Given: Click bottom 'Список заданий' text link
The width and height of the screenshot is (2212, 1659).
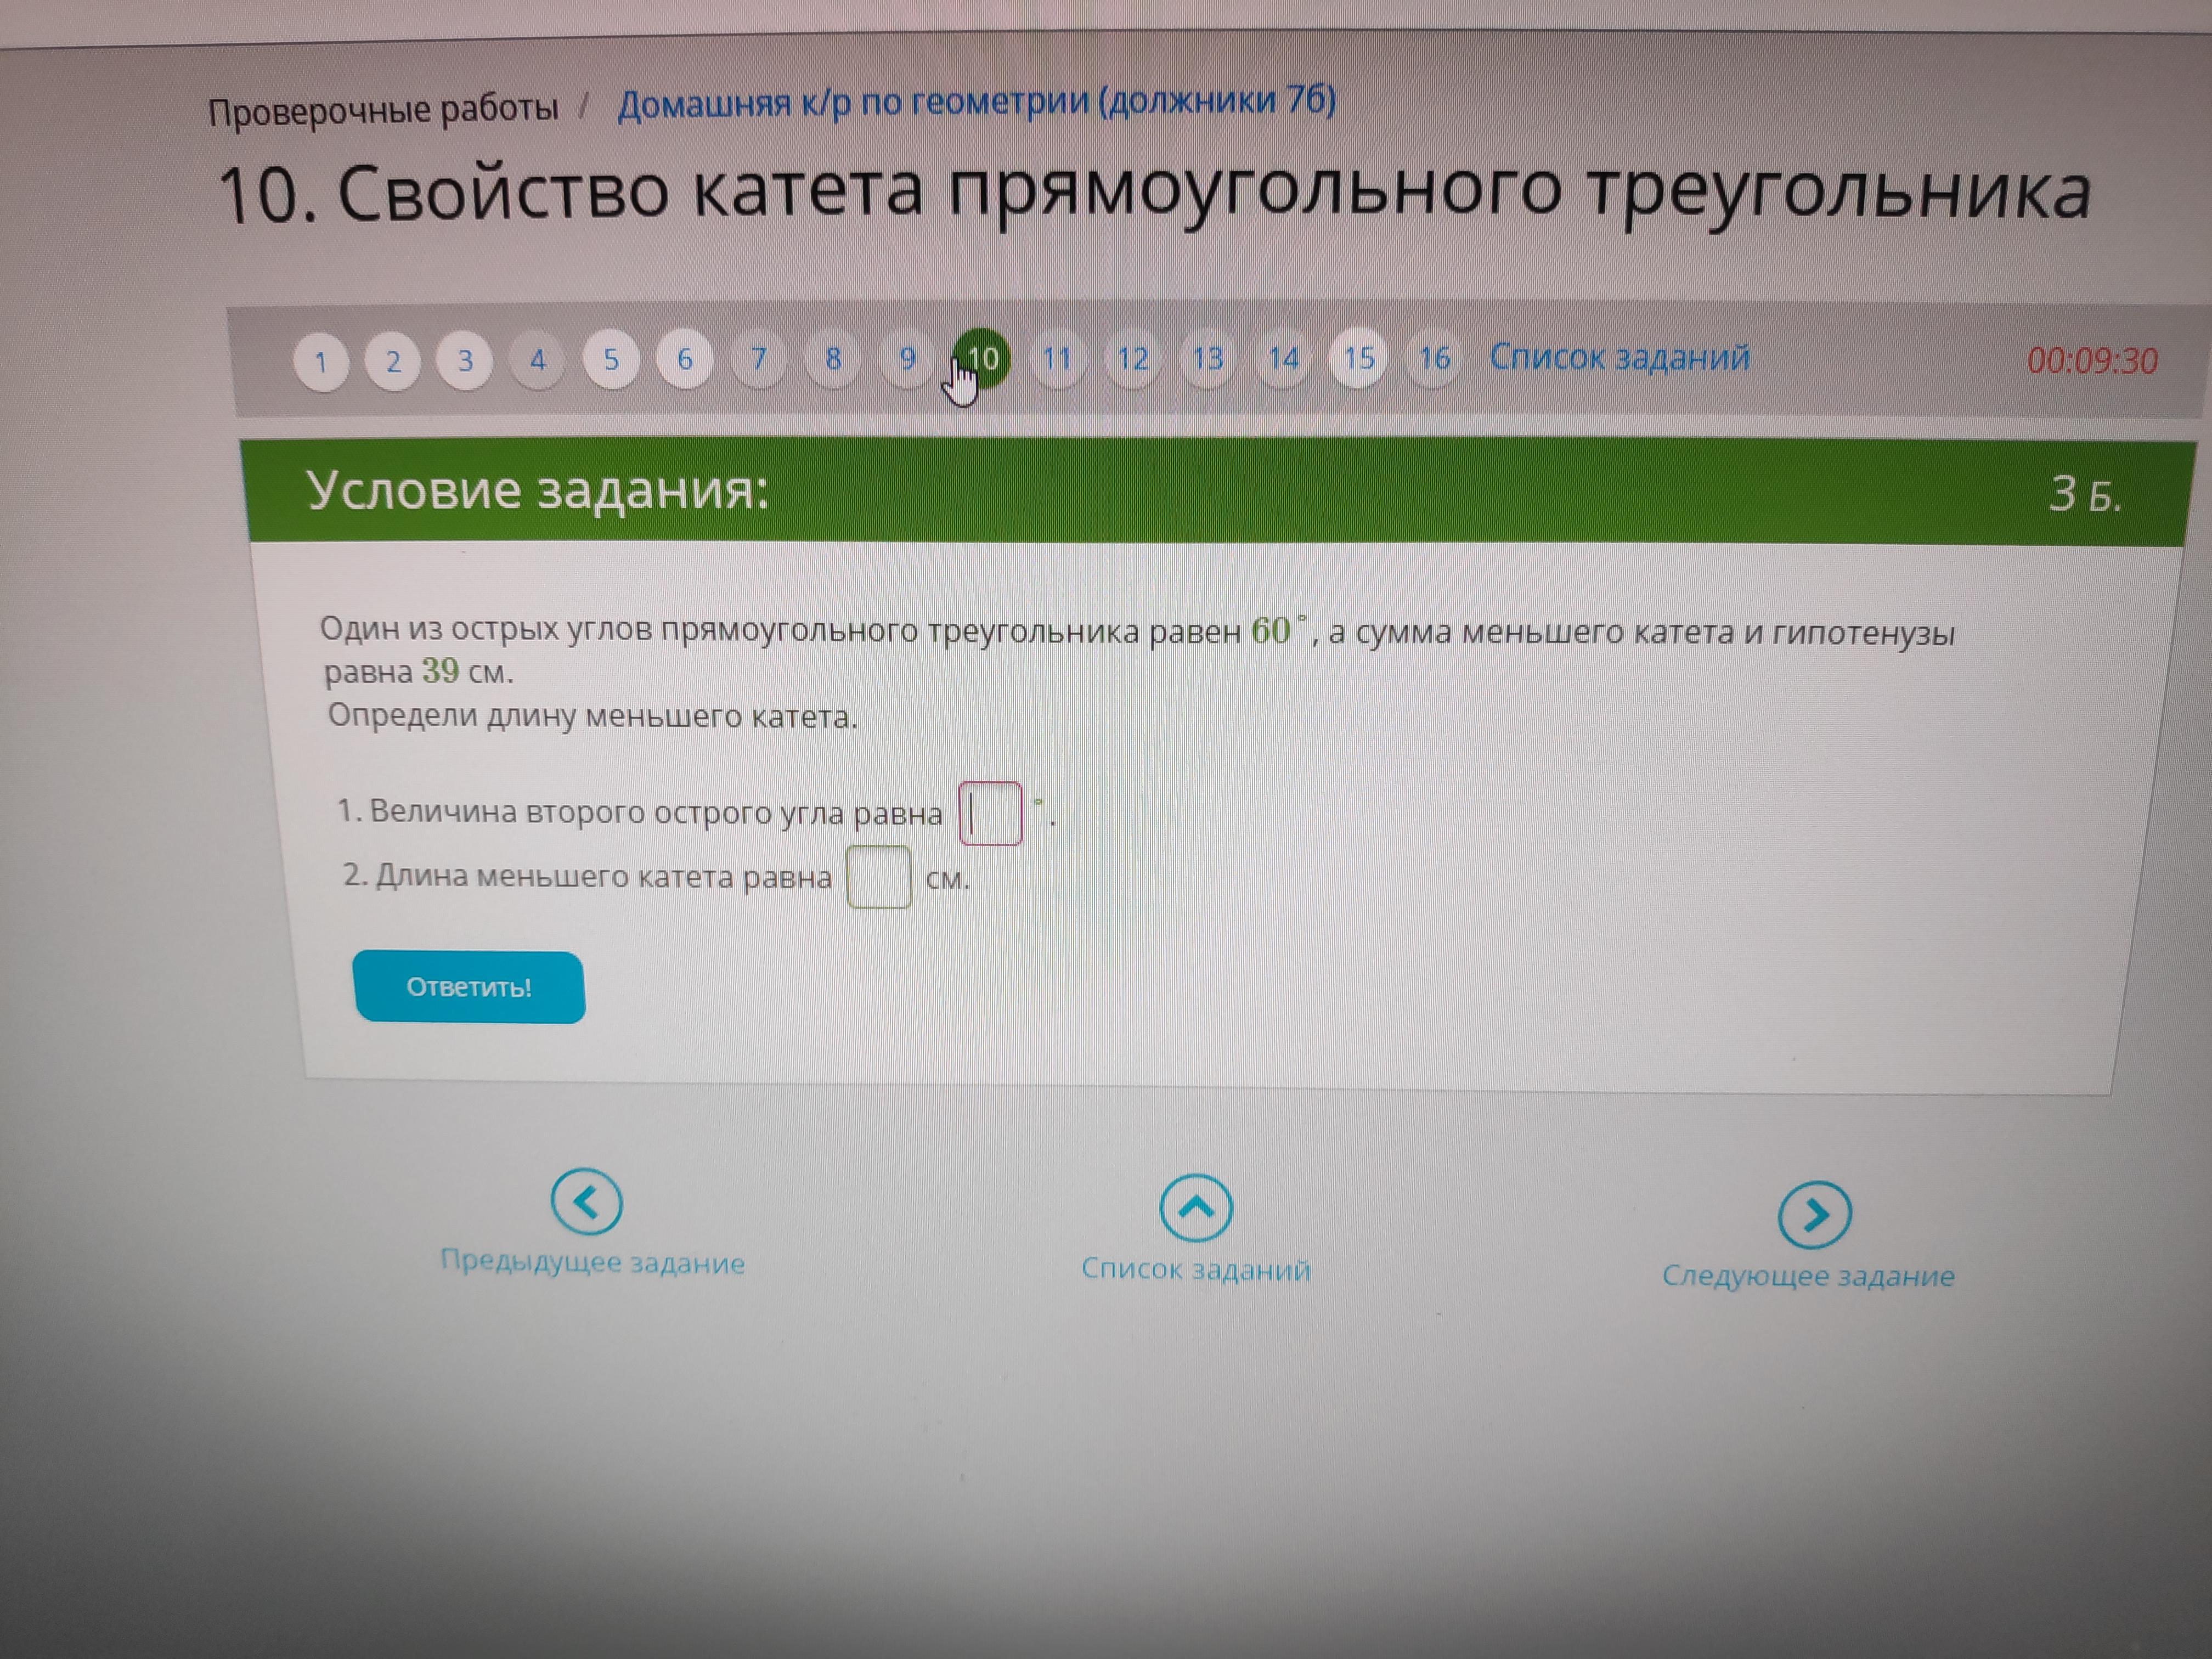Looking at the screenshot, I should 1196,1269.
